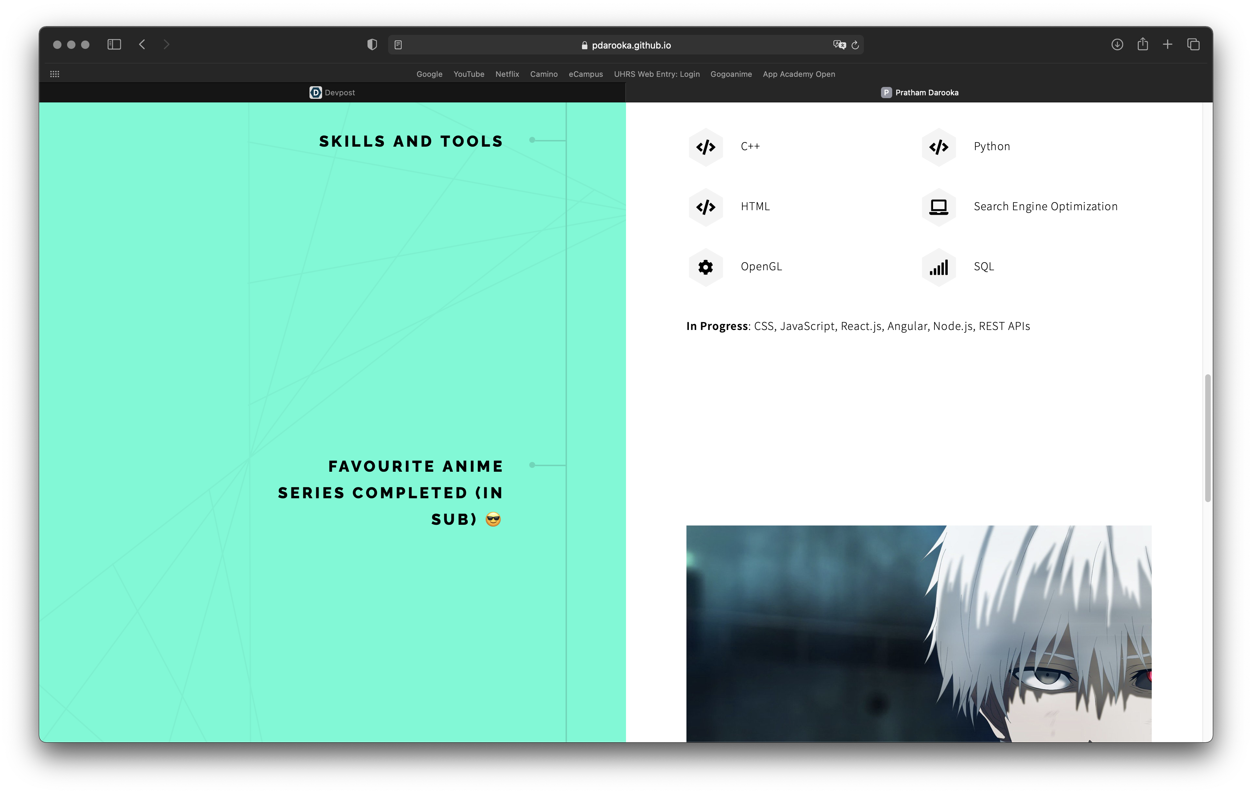
Task: Open the Gogoanime bookmark
Action: (x=731, y=74)
